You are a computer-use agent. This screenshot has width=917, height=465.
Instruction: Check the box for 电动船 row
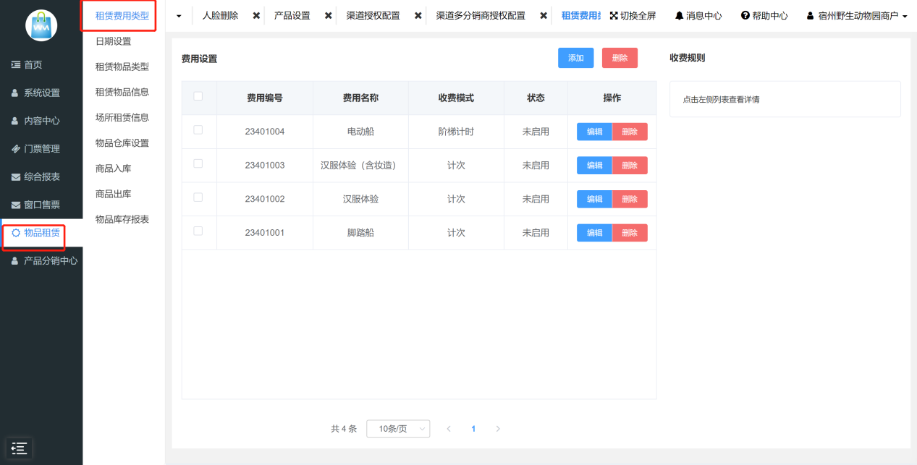(198, 130)
